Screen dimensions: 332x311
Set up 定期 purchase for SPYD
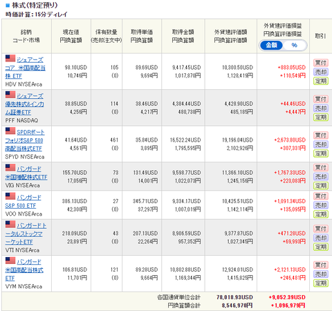[320, 153]
